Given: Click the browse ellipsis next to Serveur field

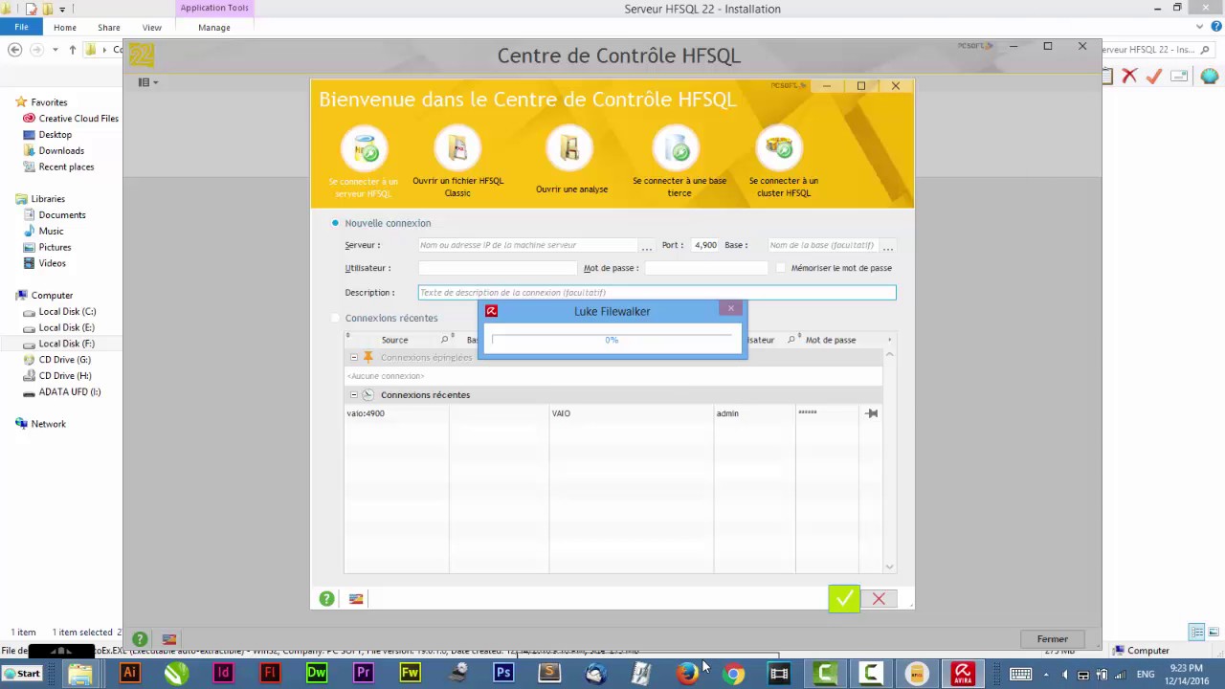Looking at the screenshot, I should tap(647, 246).
